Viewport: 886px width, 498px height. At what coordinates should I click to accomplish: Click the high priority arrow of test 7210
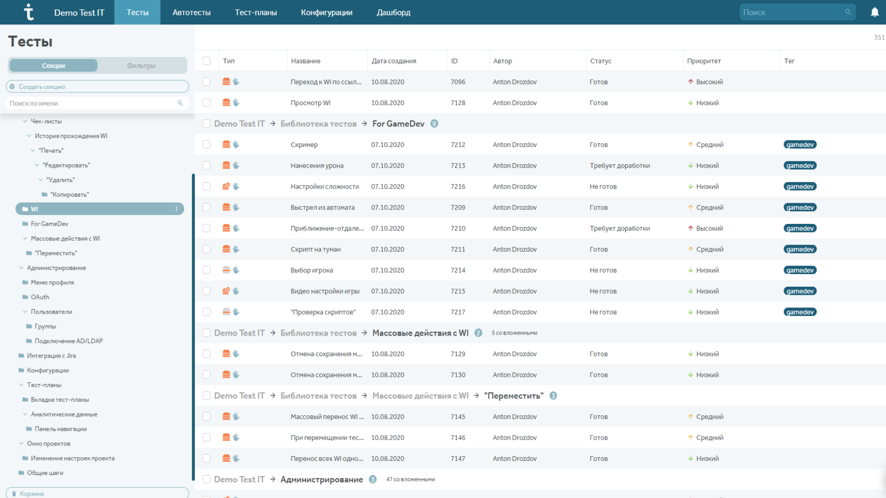pos(690,228)
